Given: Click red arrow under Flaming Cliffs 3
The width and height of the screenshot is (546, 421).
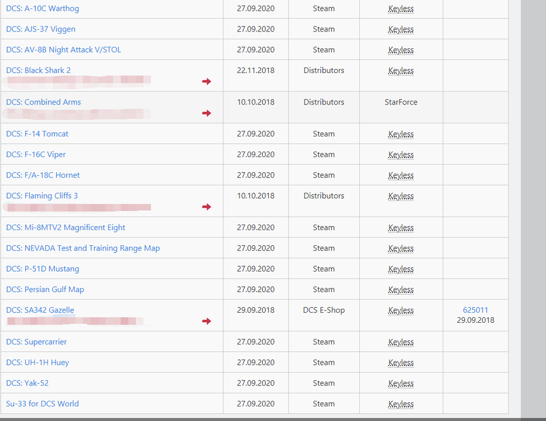Looking at the screenshot, I should click(x=207, y=207).
